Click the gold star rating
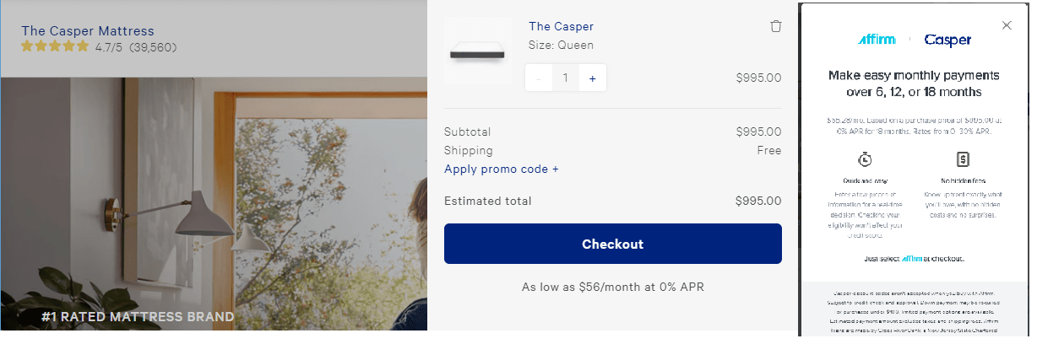This screenshot has width=1037, height=344. pos(55,46)
